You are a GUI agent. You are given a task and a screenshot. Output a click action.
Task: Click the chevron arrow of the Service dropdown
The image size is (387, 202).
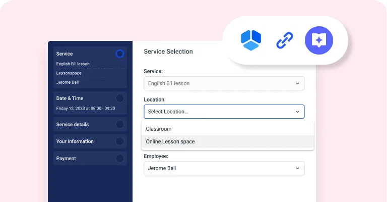coord(297,83)
